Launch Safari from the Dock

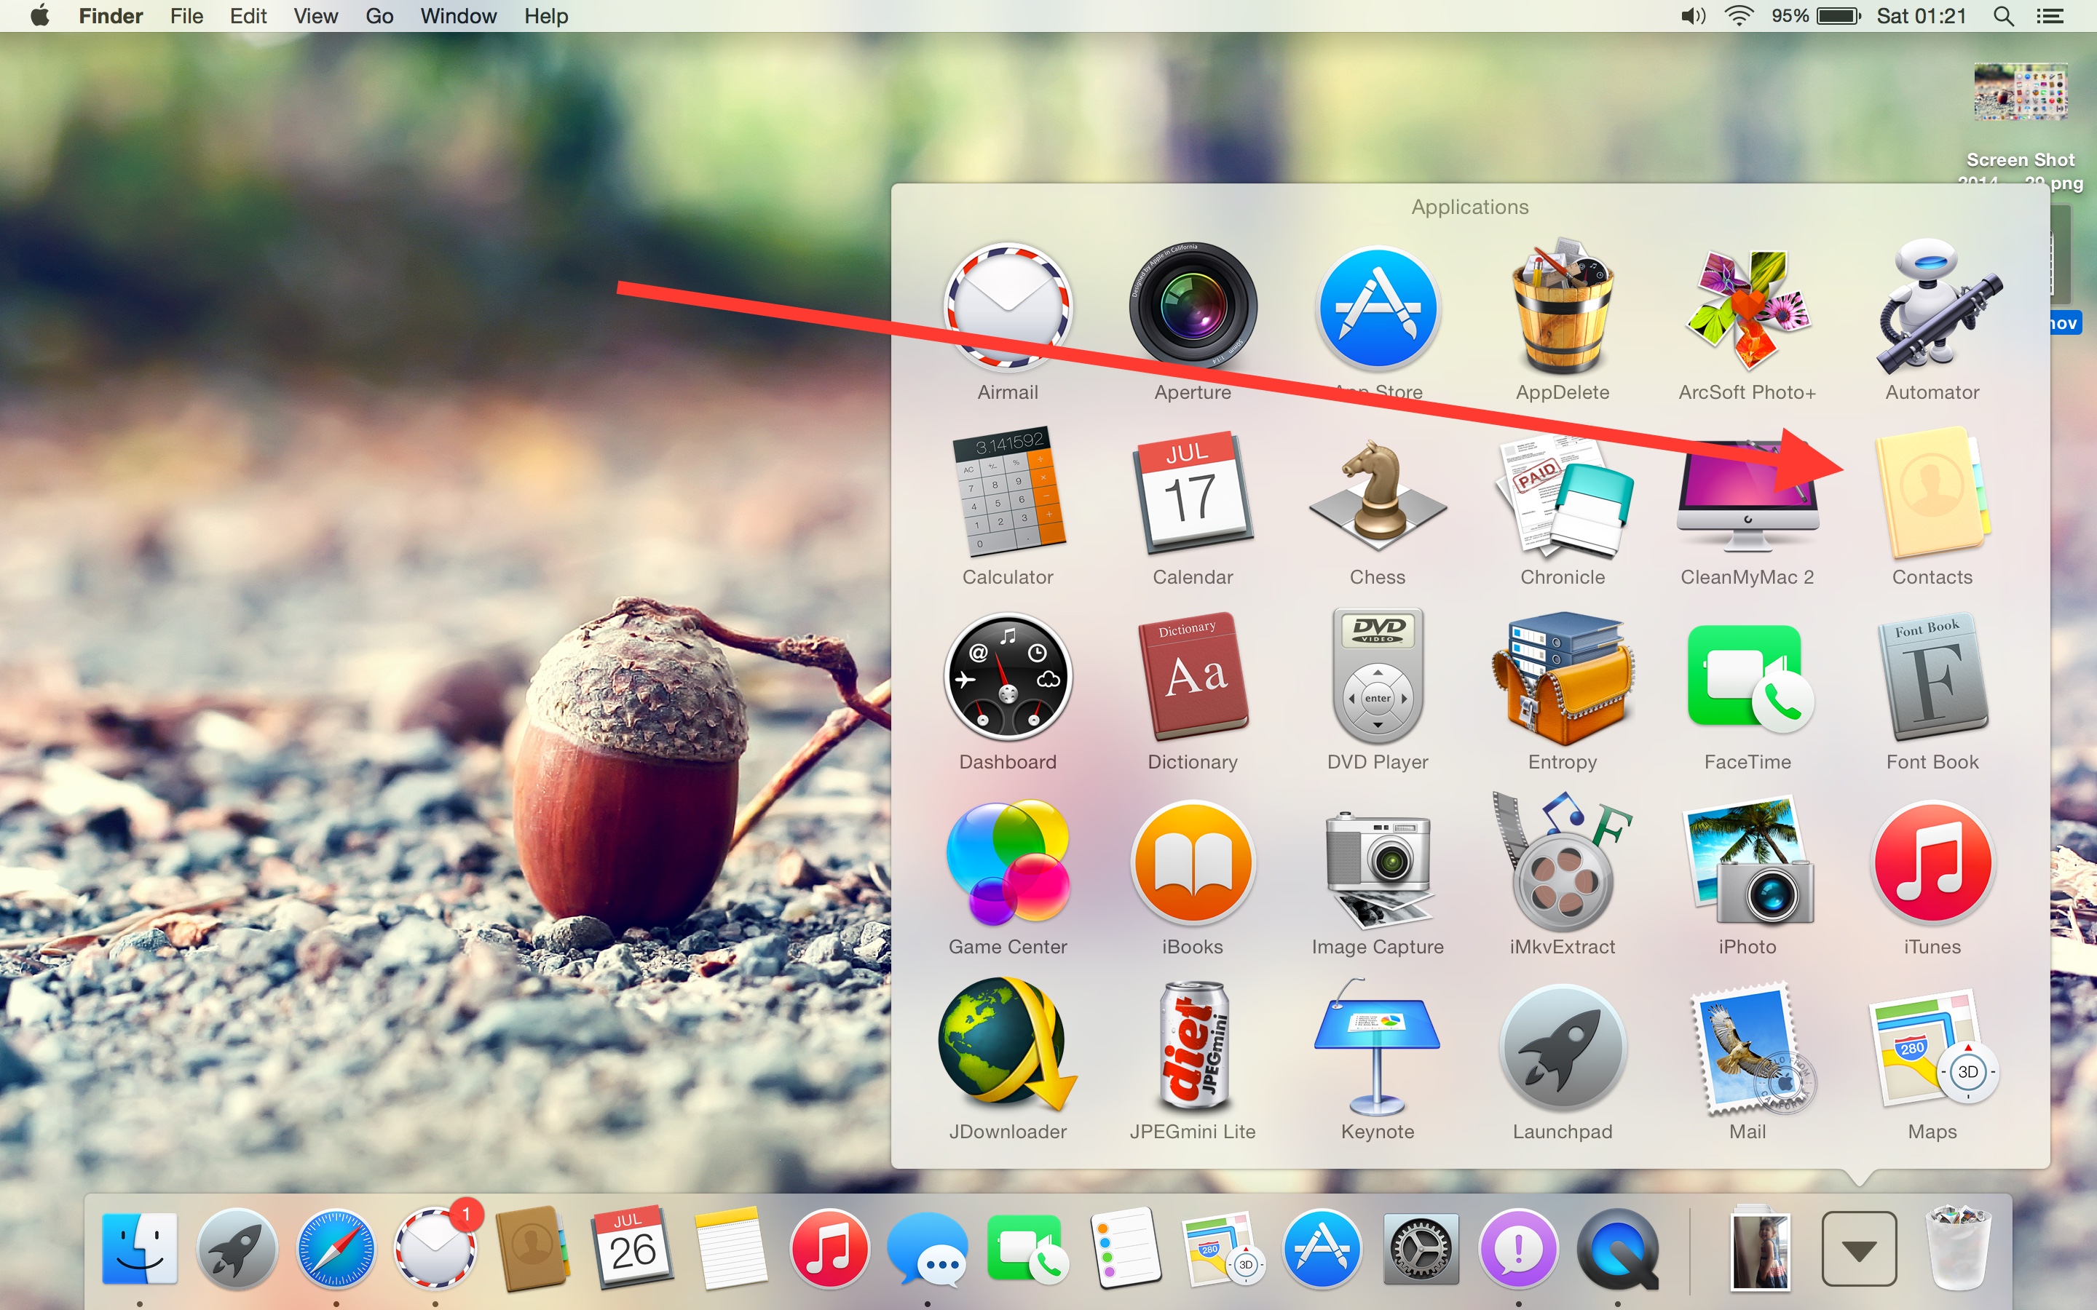pos(336,1248)
